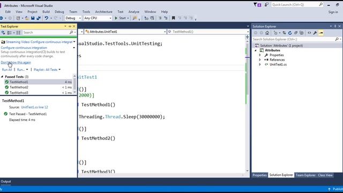The width and height of the screenshot is (343, 193).
Task: Click the Save icon in the main toolbar
Action: pos(33,18)
